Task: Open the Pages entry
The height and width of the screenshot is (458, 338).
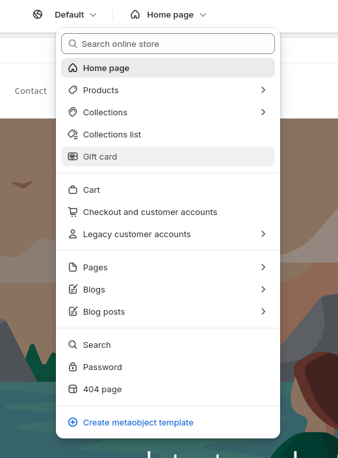Action: [168, 268]
